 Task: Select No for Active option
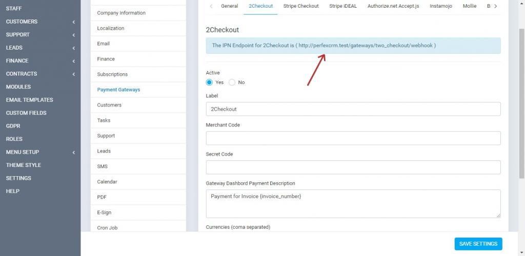[x=232, y=82]
